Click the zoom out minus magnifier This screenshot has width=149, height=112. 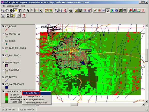coord(61,10)
